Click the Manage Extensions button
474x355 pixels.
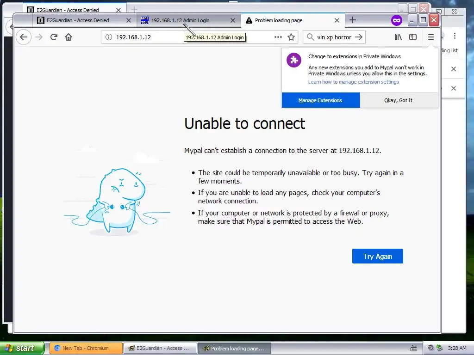[320, 100]
